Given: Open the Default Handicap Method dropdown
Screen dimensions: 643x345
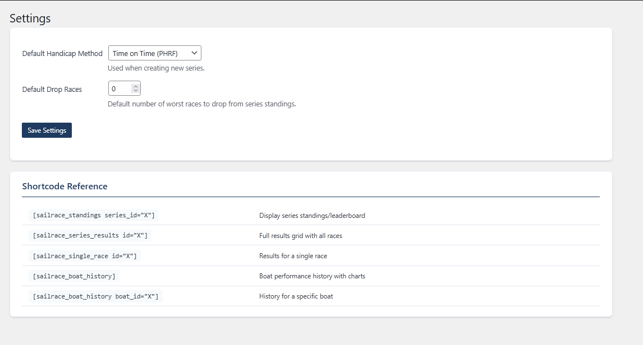Looking at the screenshot, I should [x=154, y=53].
